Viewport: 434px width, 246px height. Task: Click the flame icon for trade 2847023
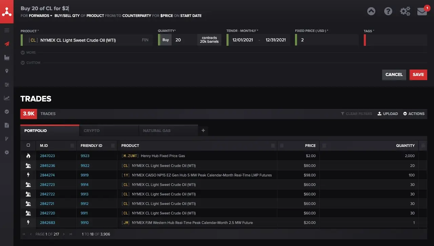pyautogui.click(x=28, y=156)
